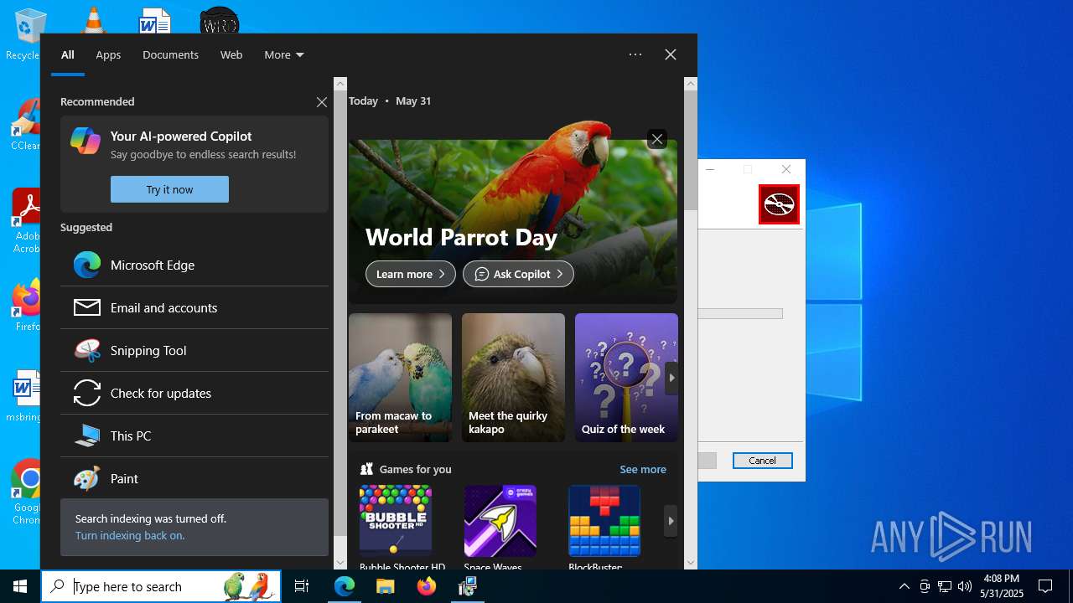Click scroll up arrow of suggestions list
1073x603 pixels.
pyautogui.click(x=340, y=84)
